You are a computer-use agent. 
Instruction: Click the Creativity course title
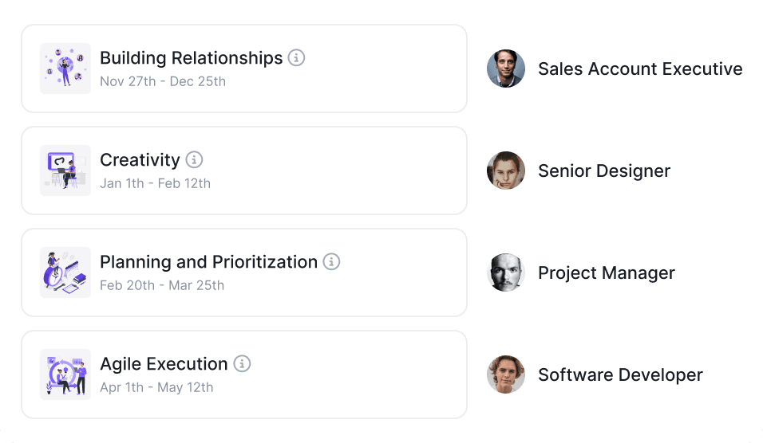click(x=140, y=160)
